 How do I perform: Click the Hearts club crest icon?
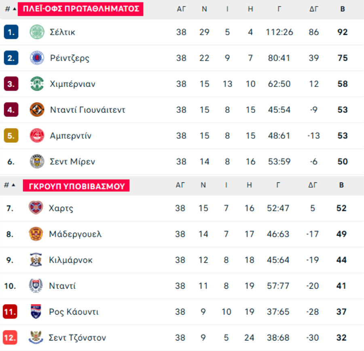click(x=36, y=208)
